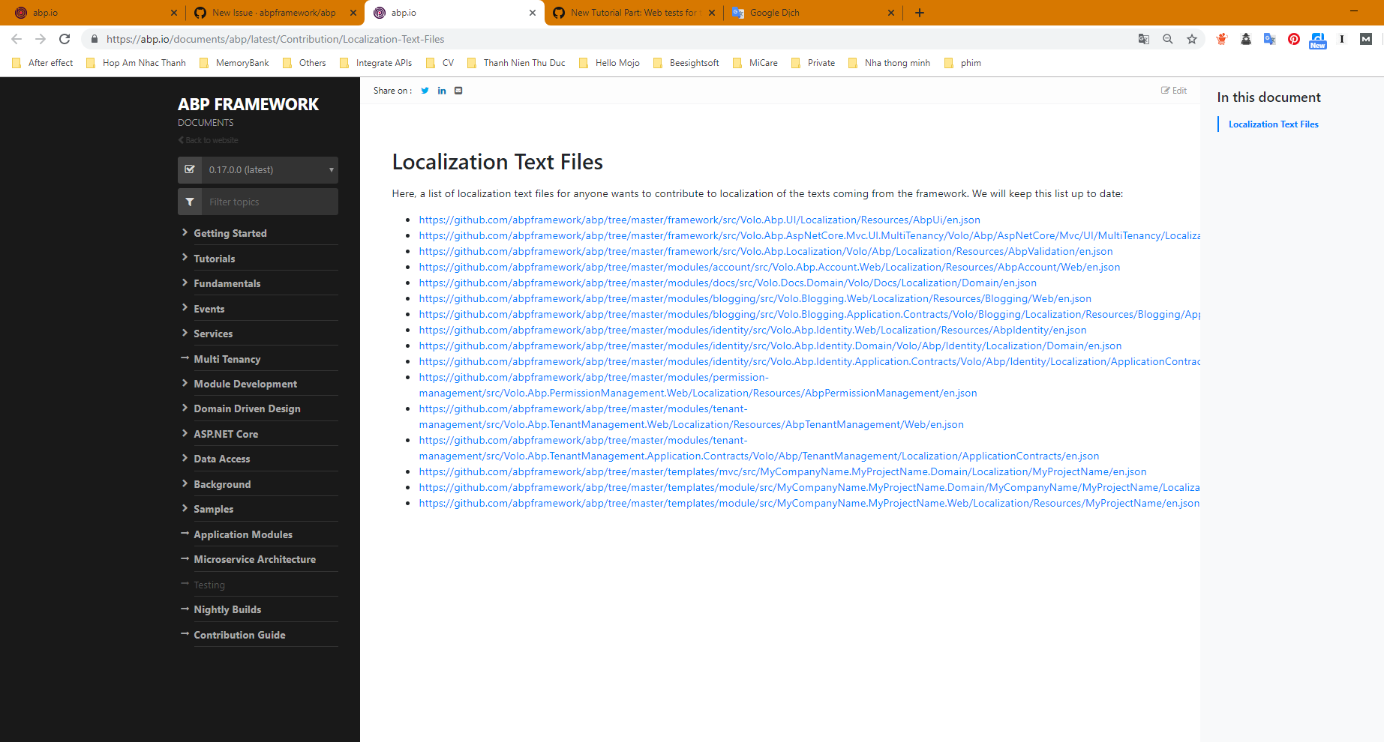
Task: Expand the Getting Started section
Action: pos(230,233)
